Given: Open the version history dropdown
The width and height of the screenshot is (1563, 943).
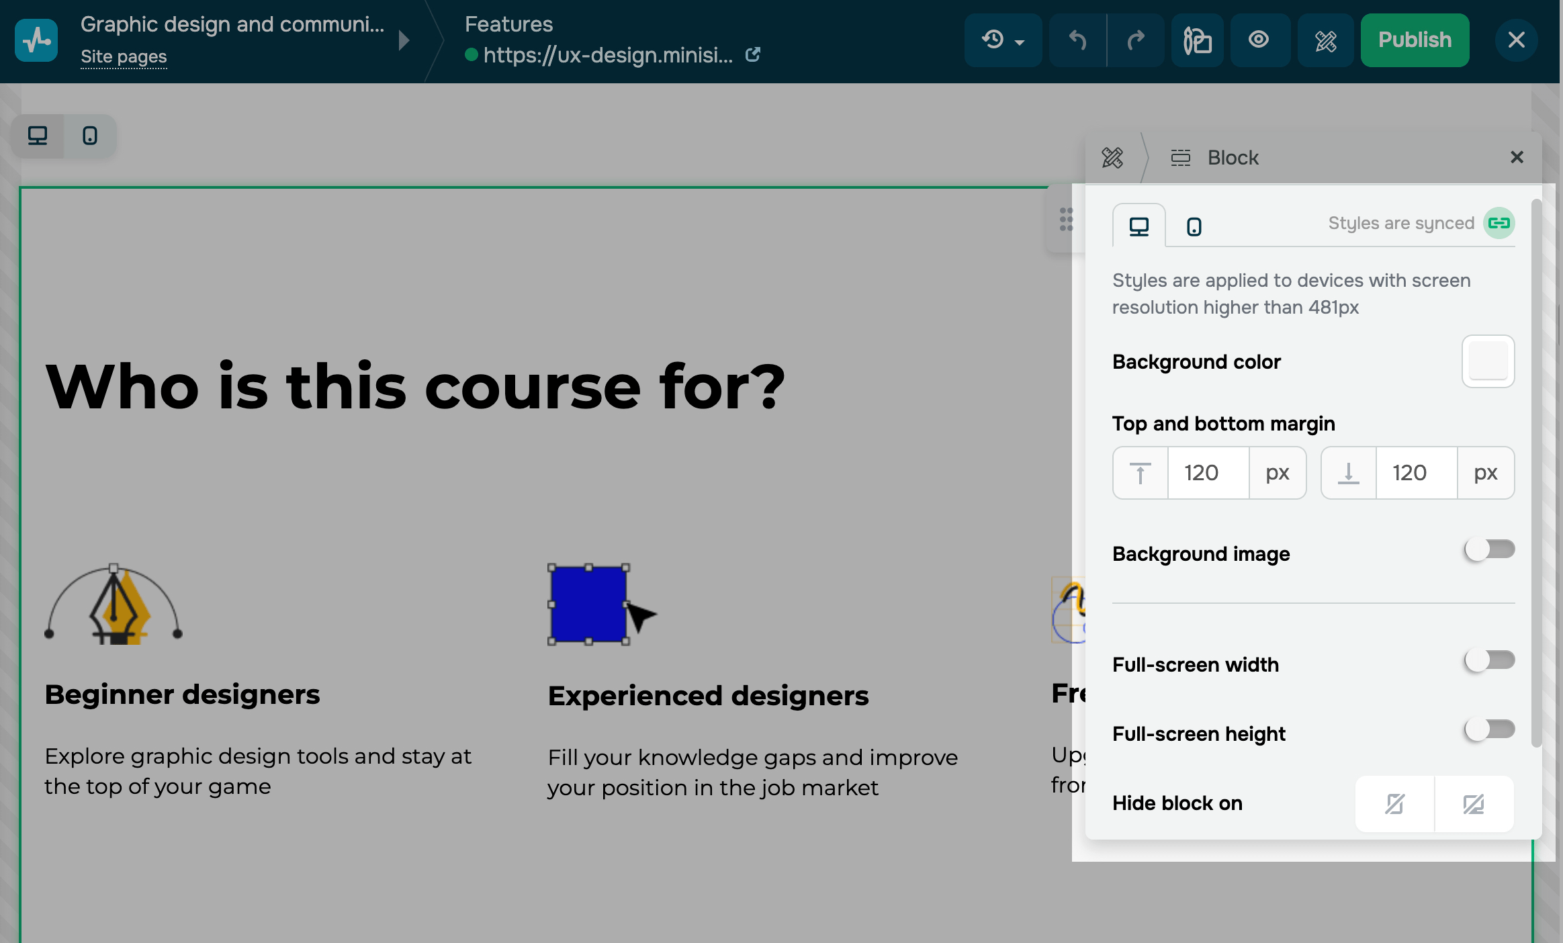Looking at the screenshot, I should 1003,40.
